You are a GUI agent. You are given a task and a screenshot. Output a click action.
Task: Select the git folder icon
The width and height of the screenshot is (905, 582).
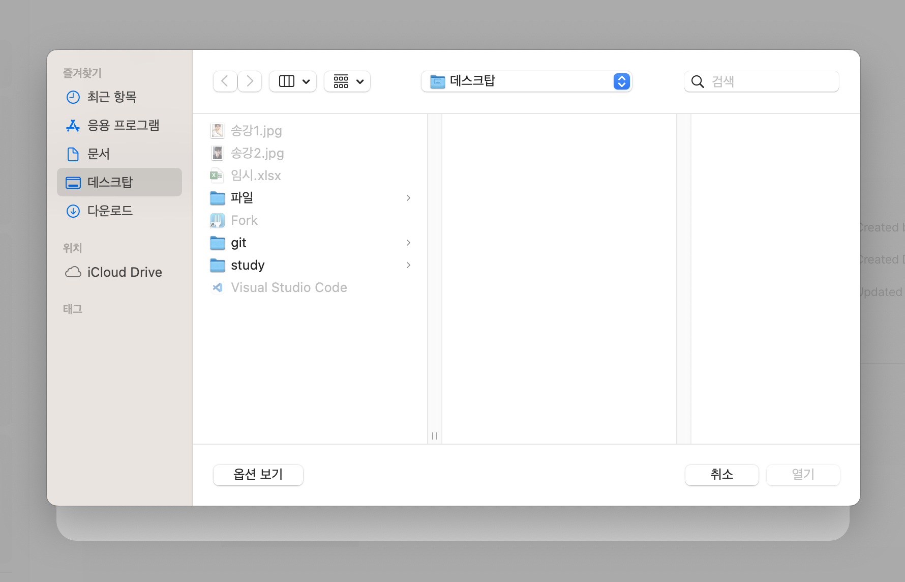pyautogui.click(x=218, y=243)
